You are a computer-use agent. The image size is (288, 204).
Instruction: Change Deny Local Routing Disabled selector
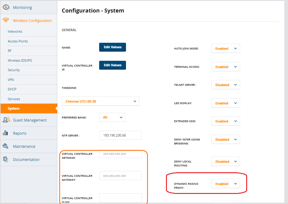coord(225,161)
